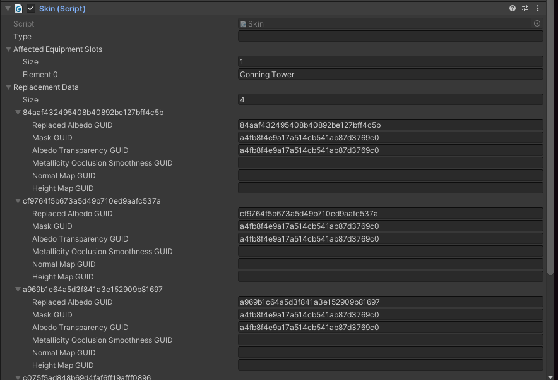This screenshot has width=558, height=380.
Task: Open the Skin component help reference
Action: (x=513, y=9)
